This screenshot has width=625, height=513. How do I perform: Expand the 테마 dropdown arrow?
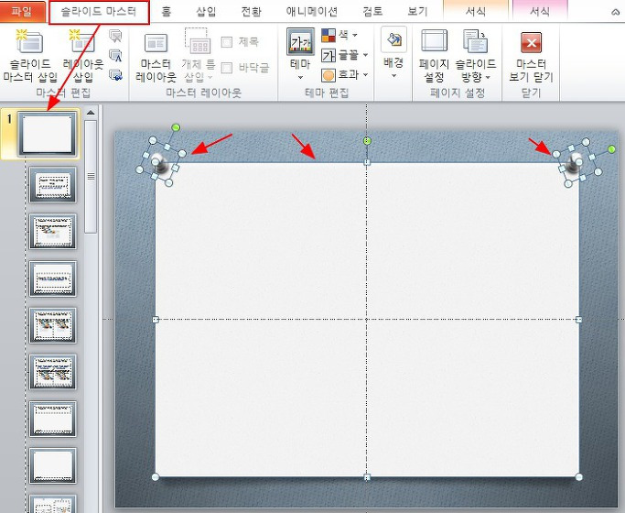[300, 77]
